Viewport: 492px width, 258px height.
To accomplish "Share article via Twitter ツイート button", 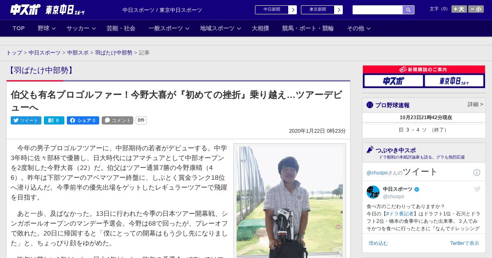I will click(26, 120).
